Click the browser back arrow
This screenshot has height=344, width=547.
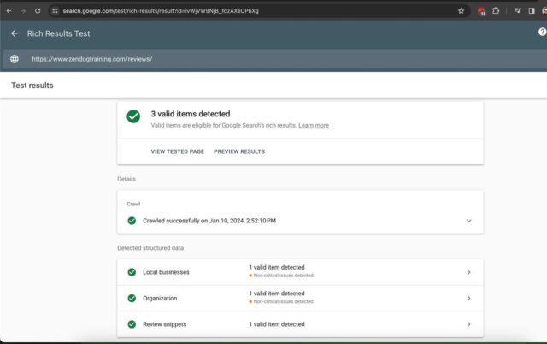(8, 10)
